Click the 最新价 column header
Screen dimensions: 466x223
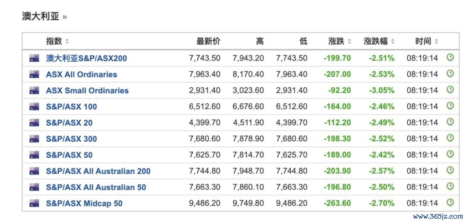(x=208, y=41)
